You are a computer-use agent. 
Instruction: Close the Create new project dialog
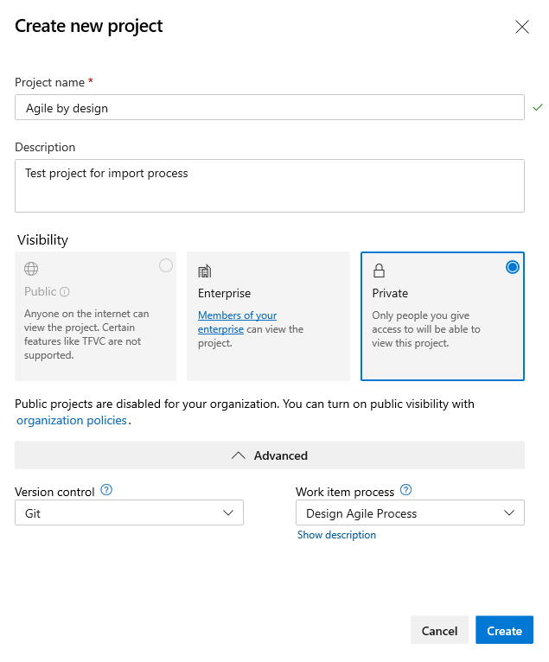click(522, 27)
